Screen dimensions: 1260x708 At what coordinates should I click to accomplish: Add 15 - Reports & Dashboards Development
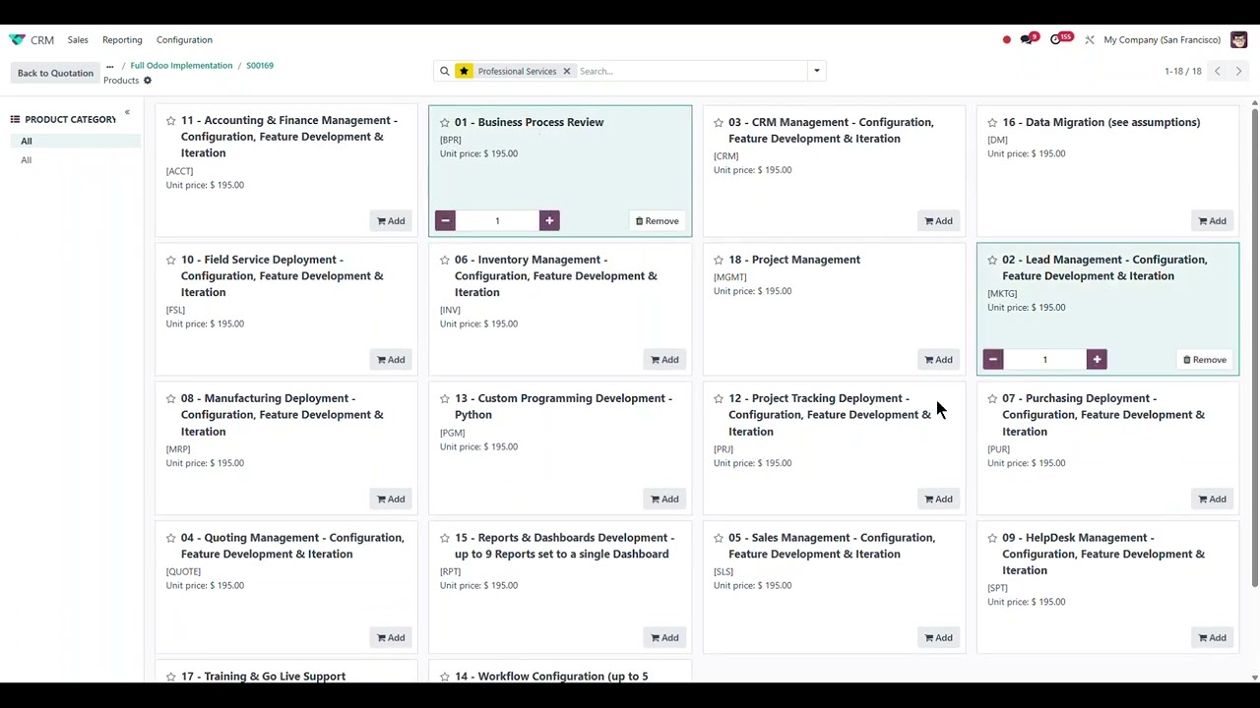[x=664, y=638]
